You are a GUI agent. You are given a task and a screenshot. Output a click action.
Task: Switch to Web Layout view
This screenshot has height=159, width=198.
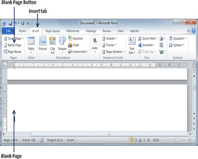tap(140, 140)
